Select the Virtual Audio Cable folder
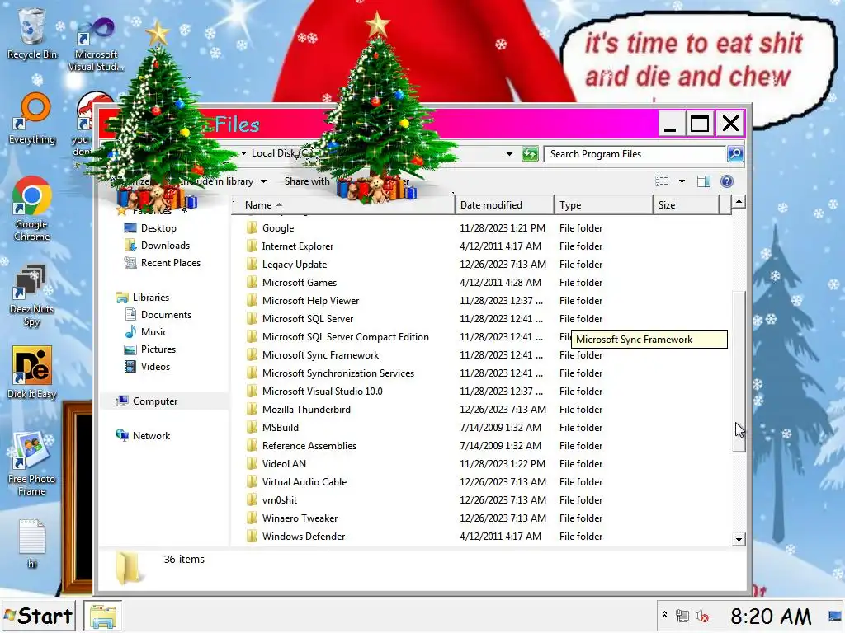 [304, 481]
